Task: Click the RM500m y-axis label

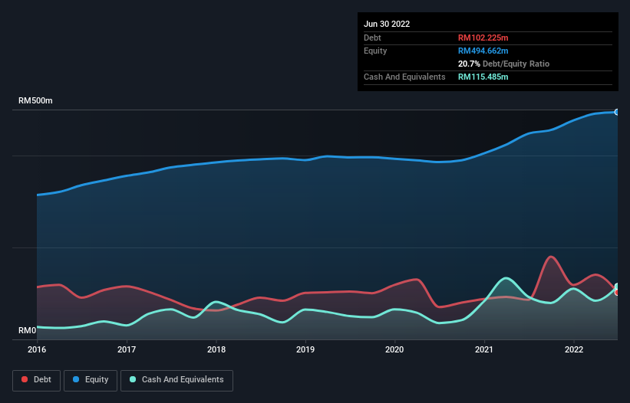Action: click(x=35, y=100)
